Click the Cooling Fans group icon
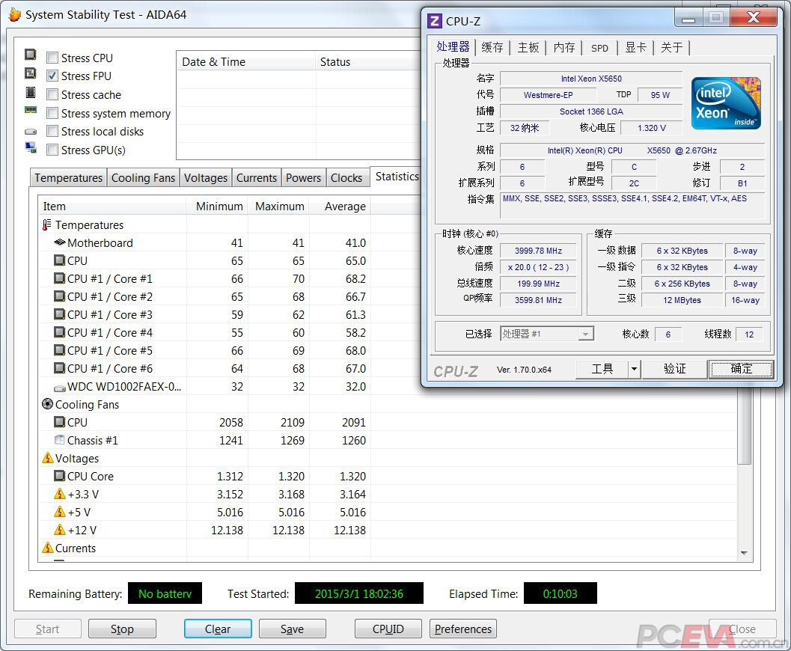Image resolution: width=791 pixels, height=651 pixels. pos(47,405)
